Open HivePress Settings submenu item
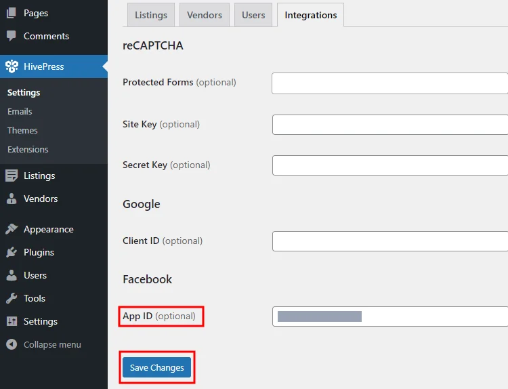508x389 pixels. coord(24,92)
